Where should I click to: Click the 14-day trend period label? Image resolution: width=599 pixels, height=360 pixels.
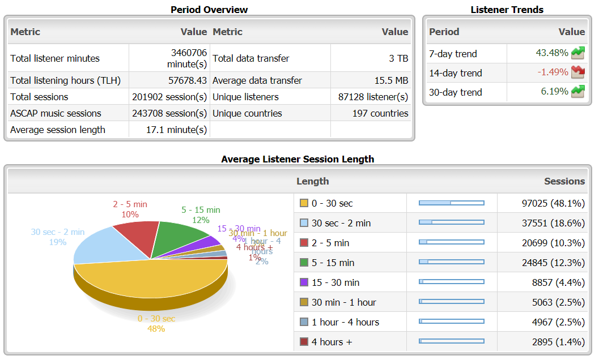pyautogui.click(x=456, y=73)
